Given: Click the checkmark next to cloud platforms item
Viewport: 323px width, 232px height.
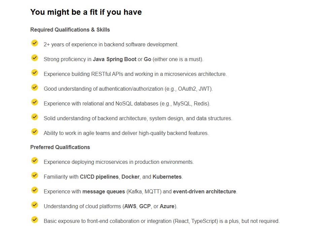Looking at the screenshot, I should click(x=35, y=205).
